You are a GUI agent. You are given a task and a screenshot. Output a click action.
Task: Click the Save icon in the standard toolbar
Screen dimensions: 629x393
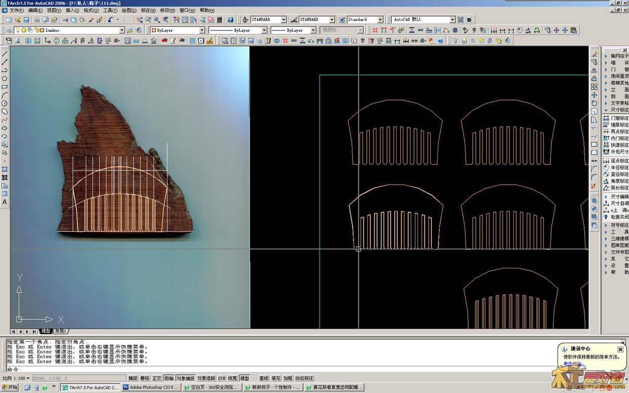click(26, 20)
